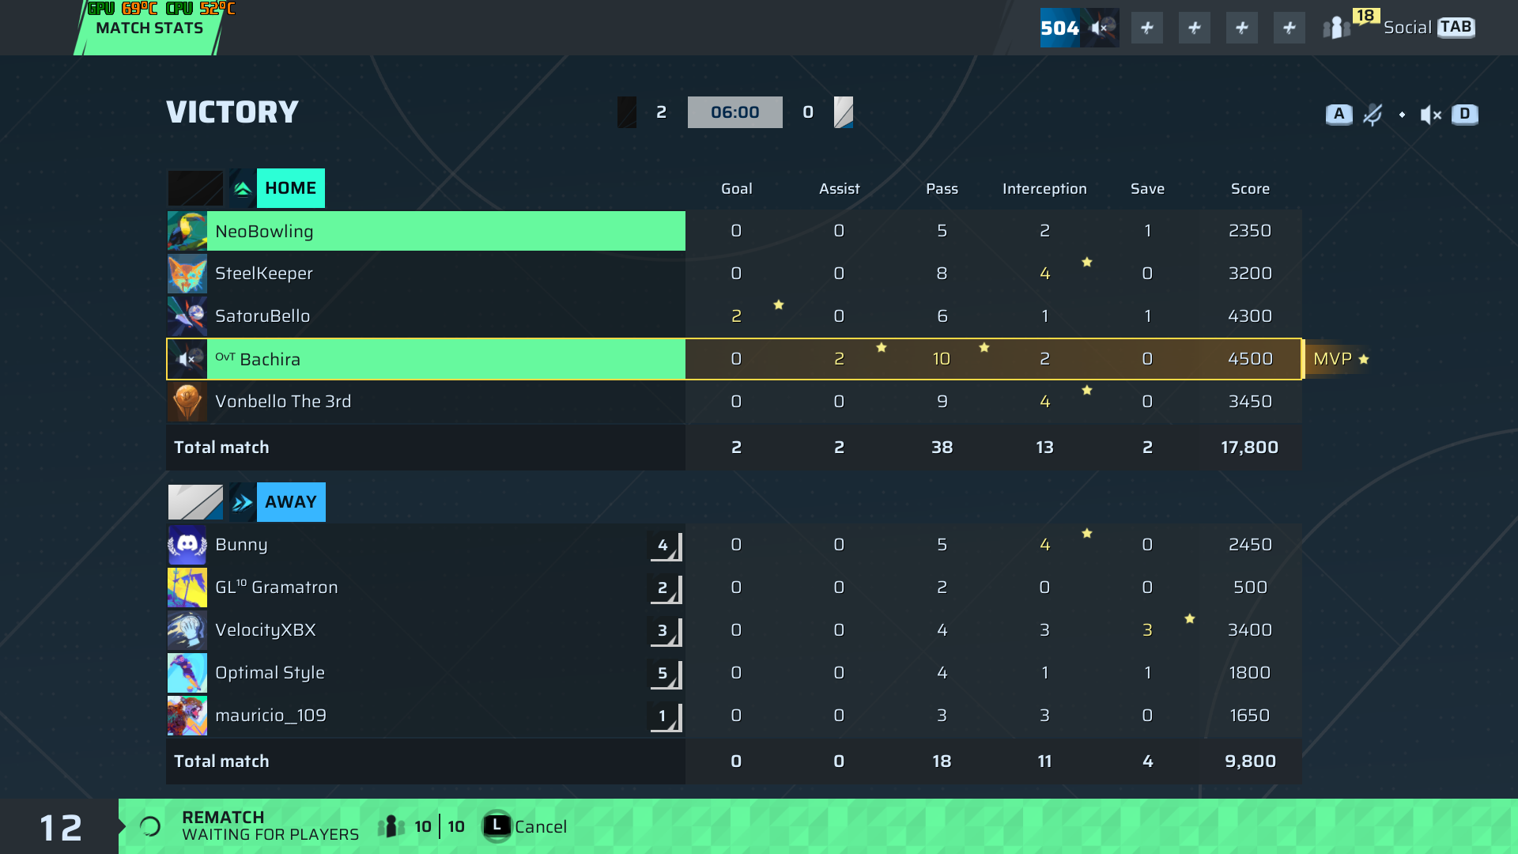Click the Score column header
Screen dimensions: 1518x854
click(x=1250, y=189)
